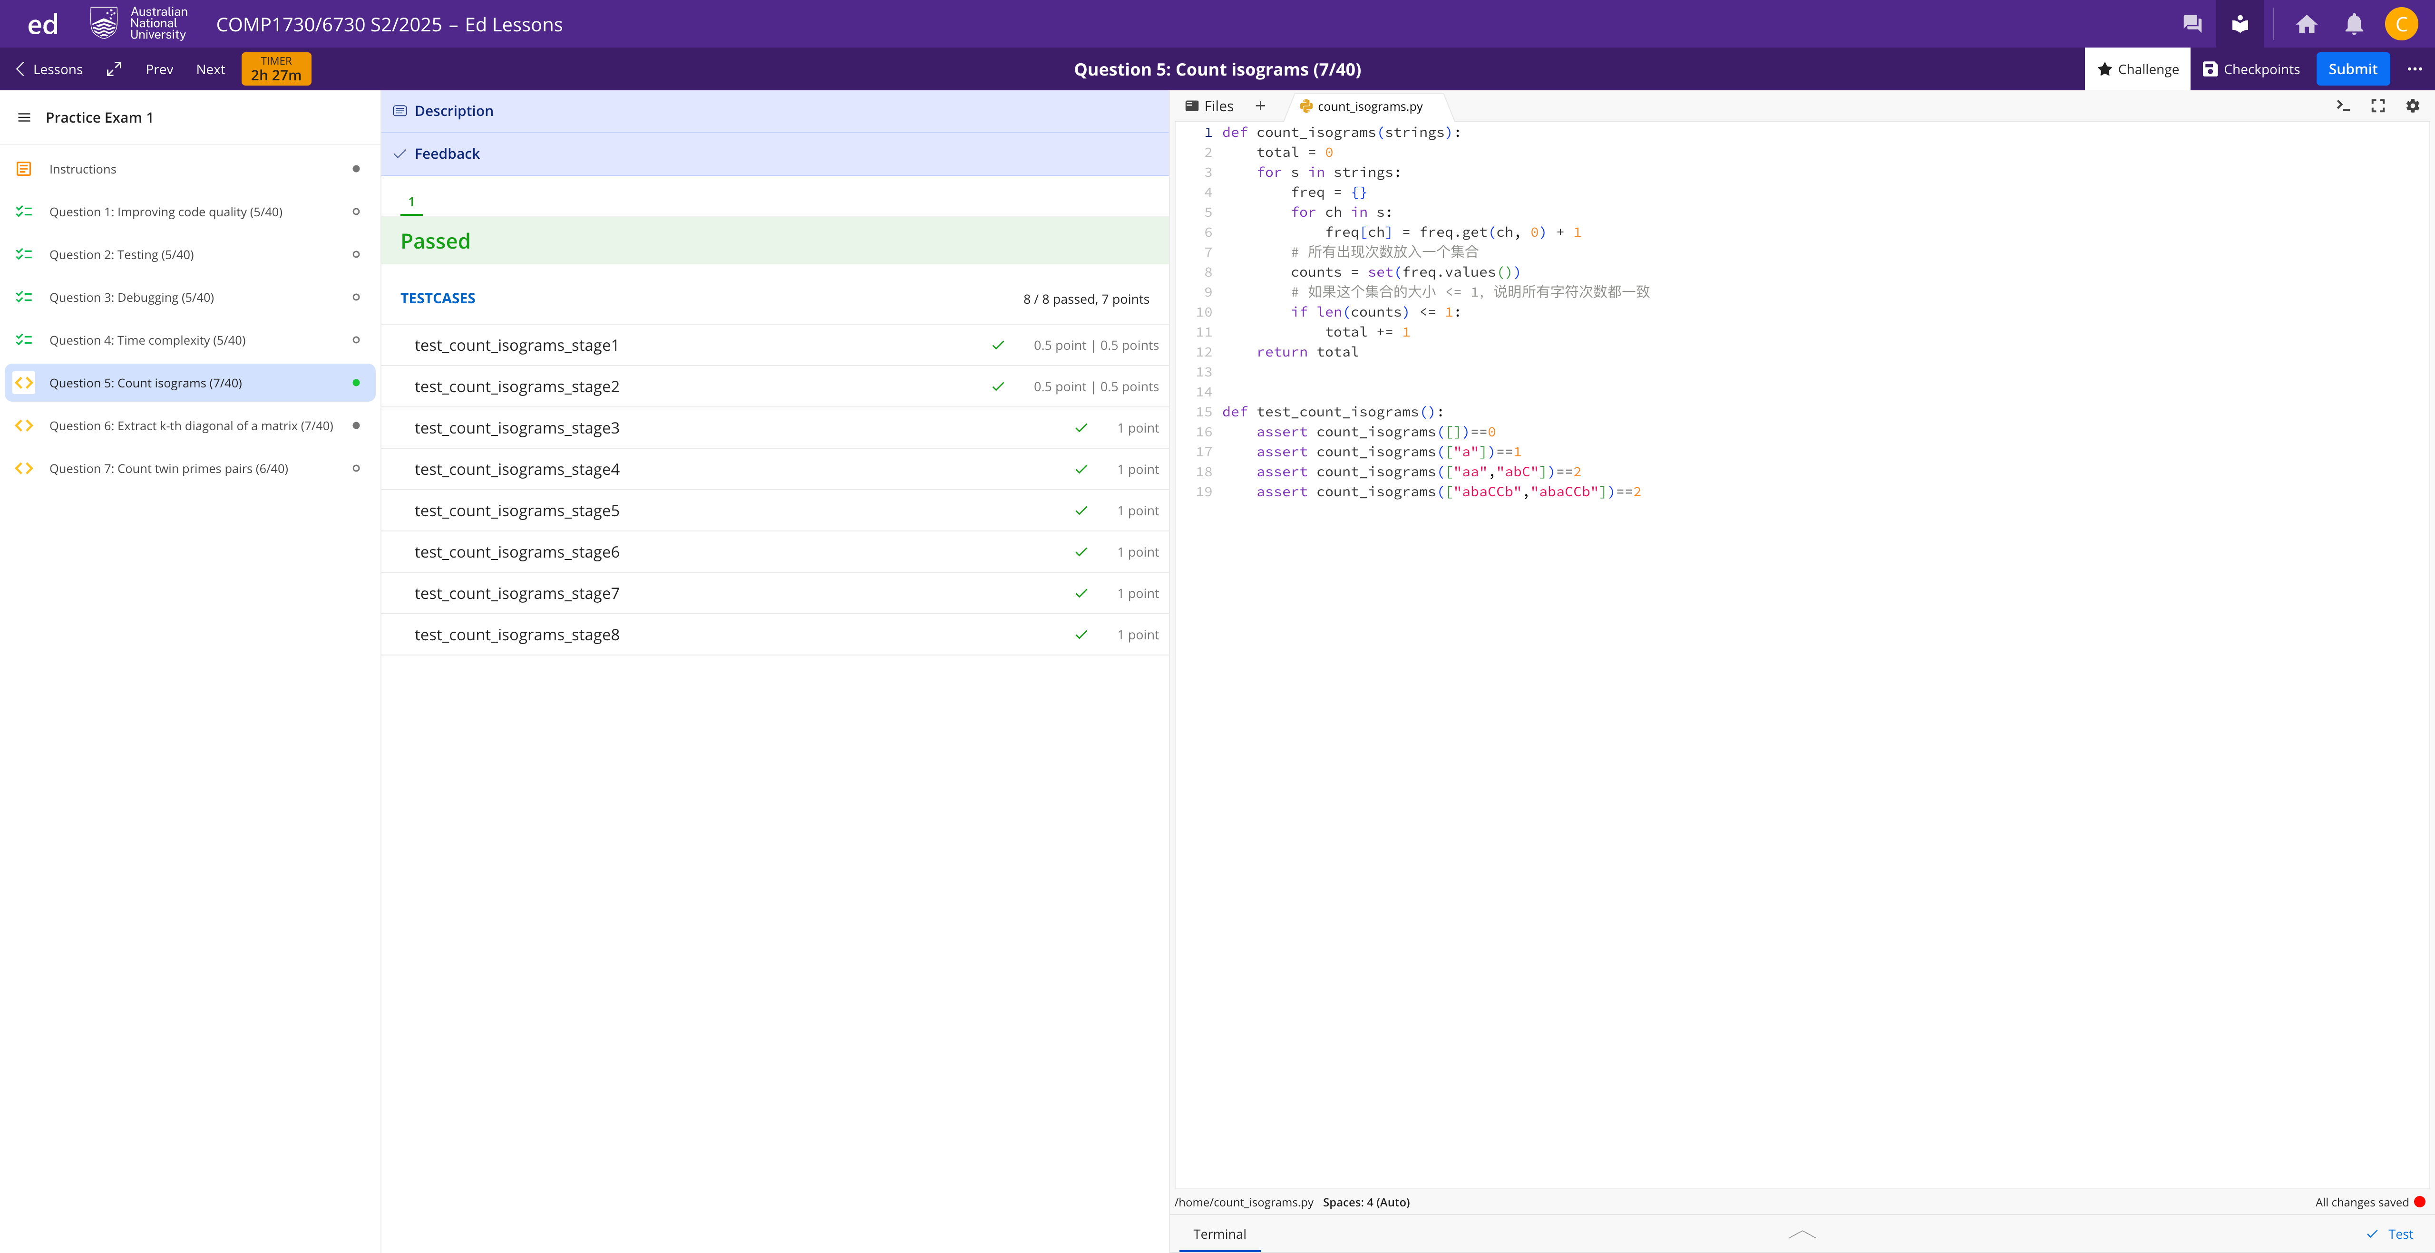The width and height of the screenshot is (2435, 1253).
Task: Open the Challenge tab
Action: point(2137,69)
